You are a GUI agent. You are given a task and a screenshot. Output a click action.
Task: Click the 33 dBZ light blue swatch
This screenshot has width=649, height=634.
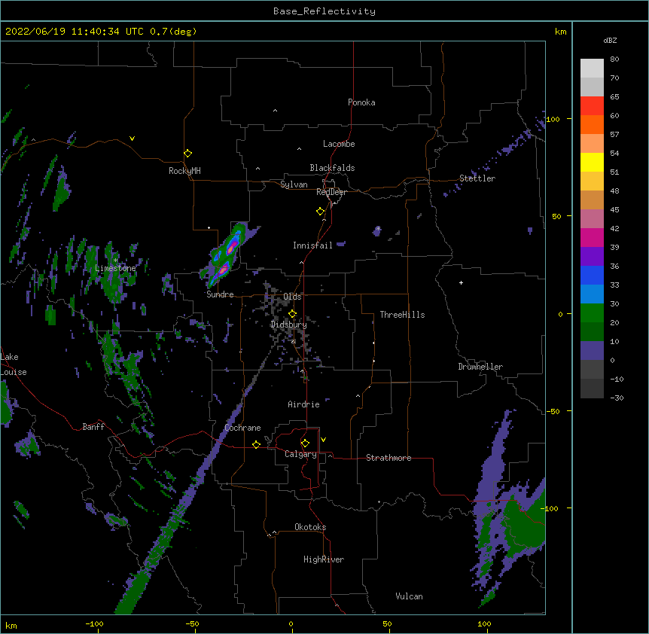click(592, 294)
